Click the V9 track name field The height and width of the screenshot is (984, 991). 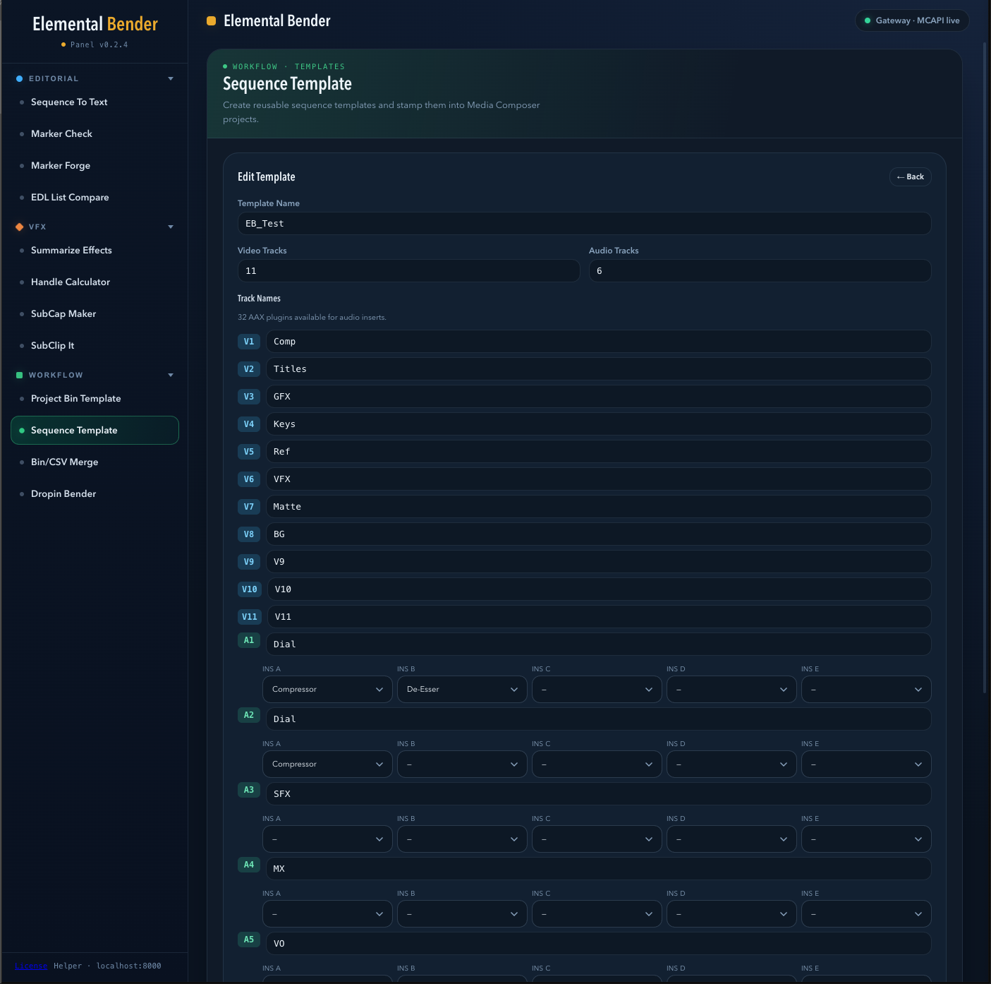(x=598, y=562)
